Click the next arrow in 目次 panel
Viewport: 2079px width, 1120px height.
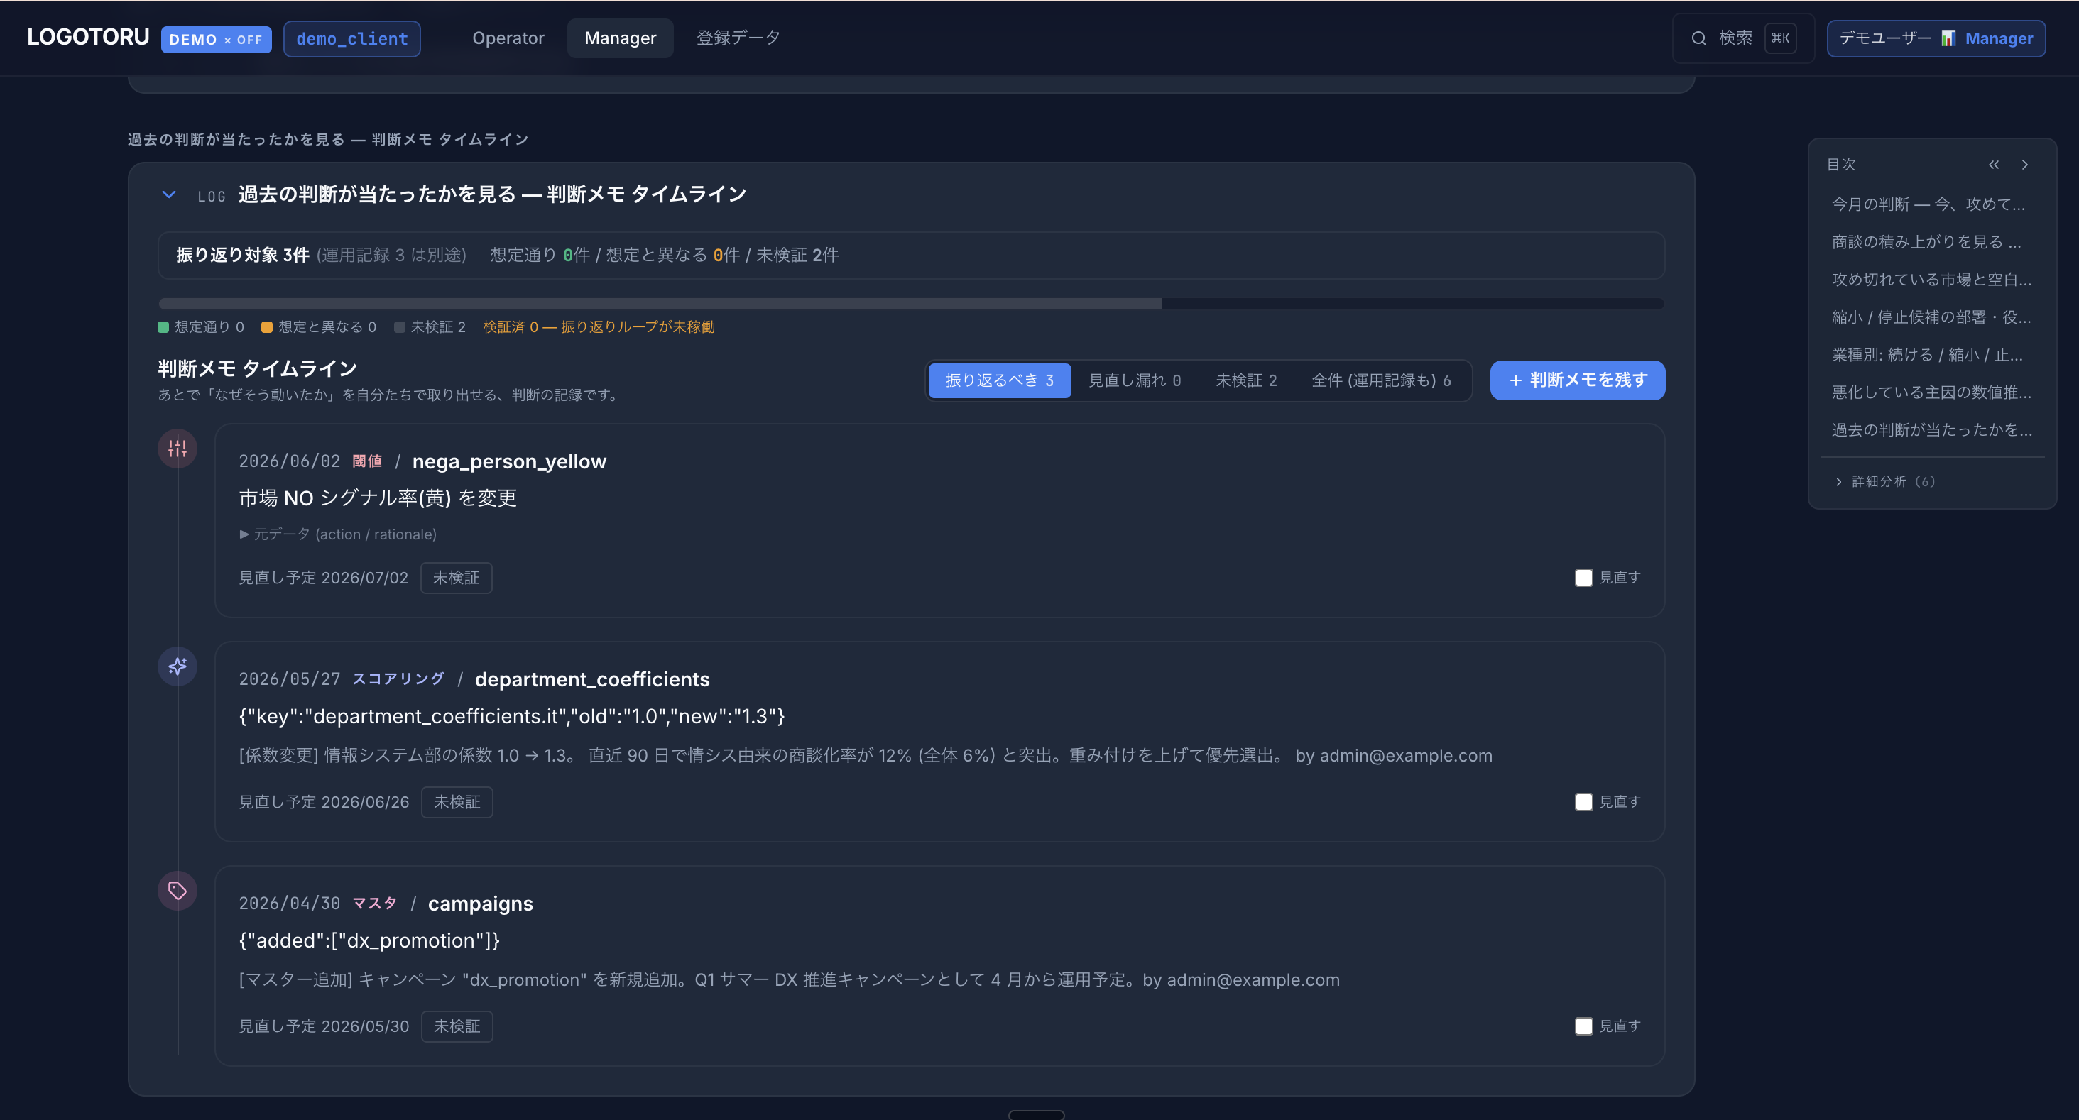click(2024, 165)
